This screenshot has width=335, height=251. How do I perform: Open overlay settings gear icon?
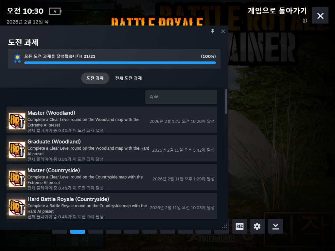click(257, 226)
